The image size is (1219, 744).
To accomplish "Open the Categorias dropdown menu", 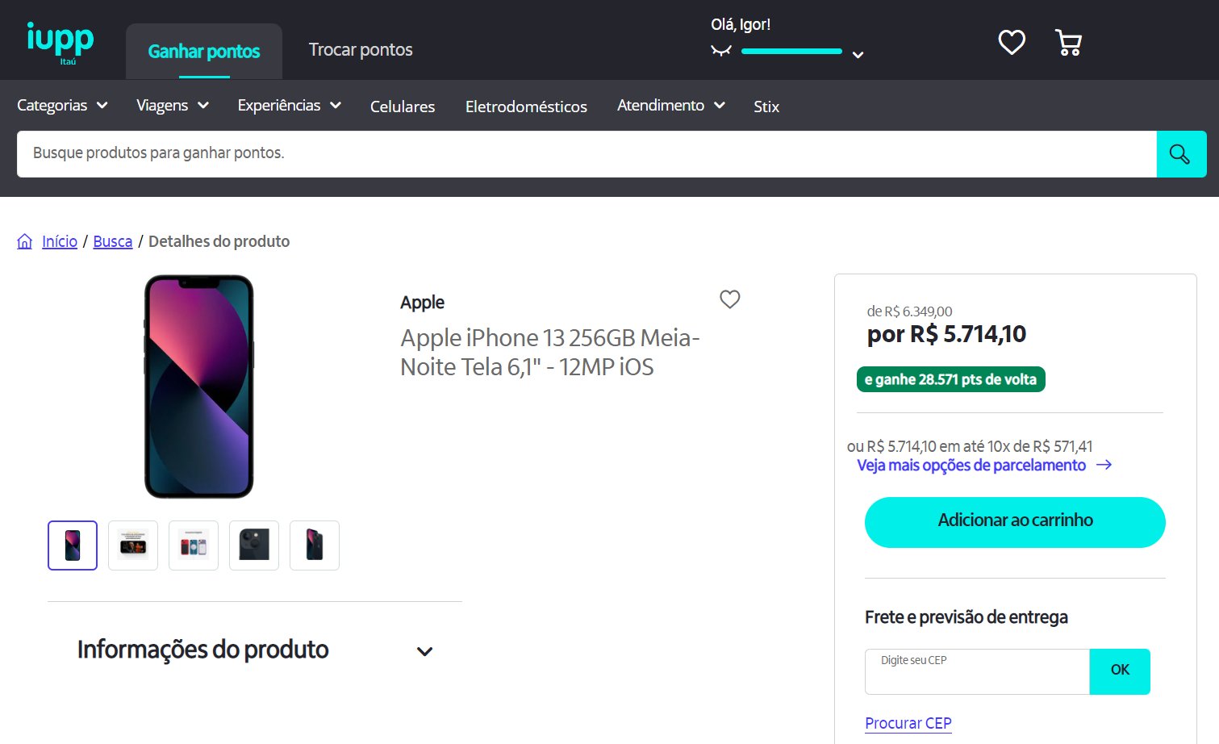I will pos(62,105).
